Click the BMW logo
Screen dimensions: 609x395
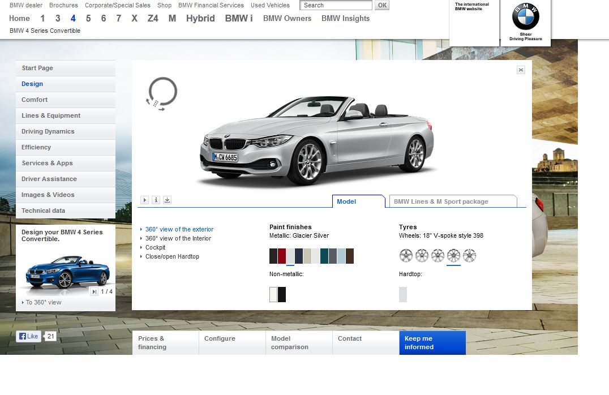525,17
